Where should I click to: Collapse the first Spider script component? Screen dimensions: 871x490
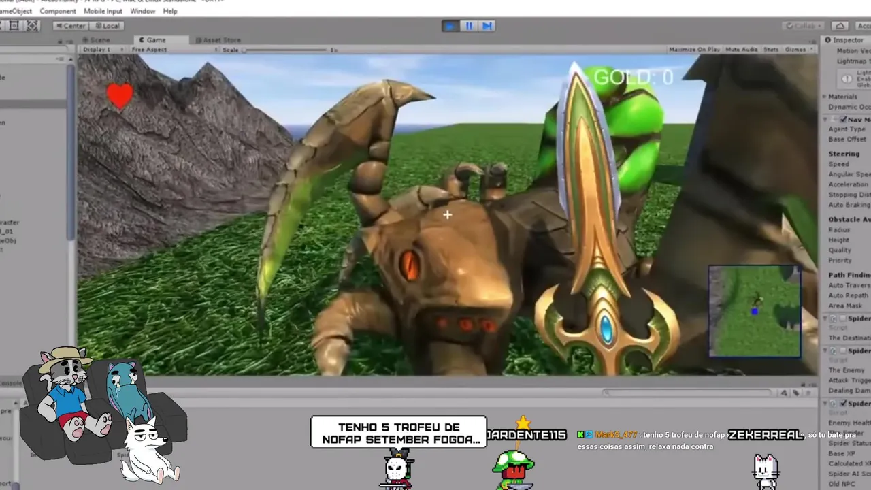tap(825, 318)
